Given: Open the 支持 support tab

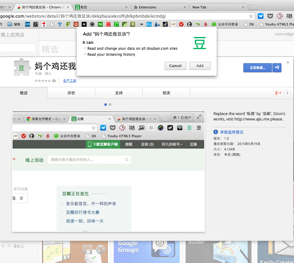Looking at the screenshot, I should (x=119, y=93).
